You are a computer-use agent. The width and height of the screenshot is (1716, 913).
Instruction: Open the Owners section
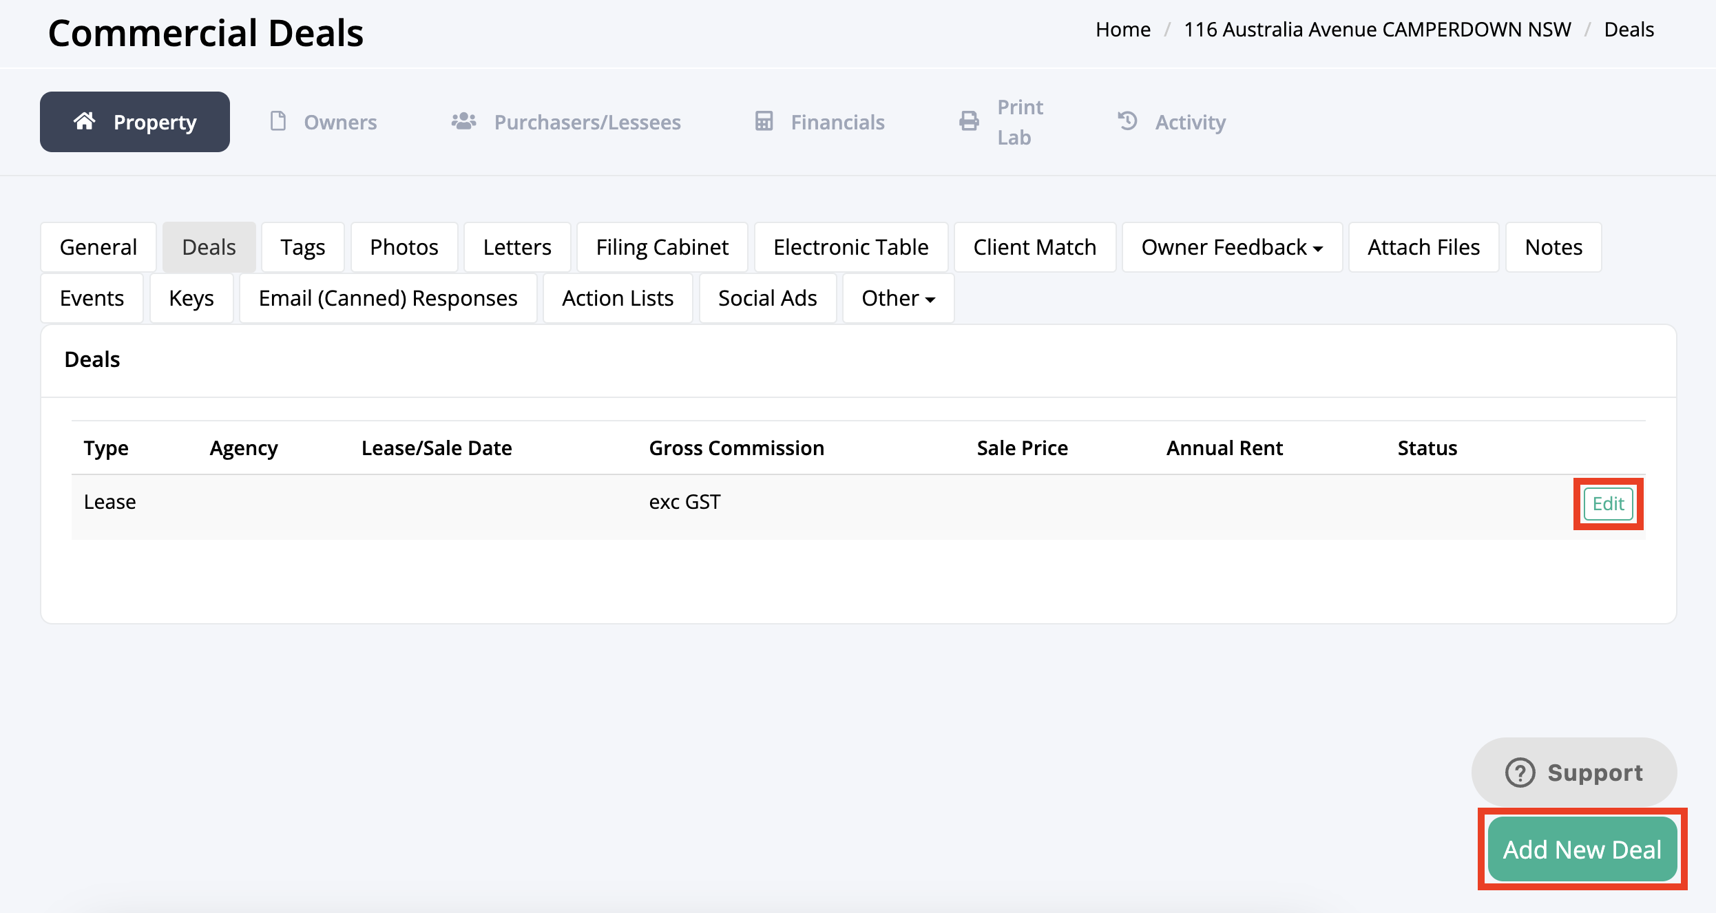(x=323, y=122)
